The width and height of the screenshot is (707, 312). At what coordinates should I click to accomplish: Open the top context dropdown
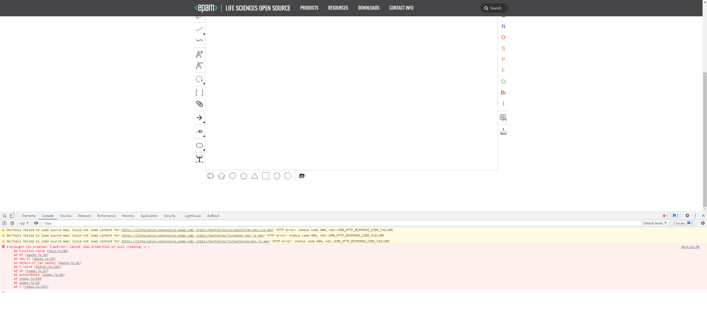click(x=24, y=223)
